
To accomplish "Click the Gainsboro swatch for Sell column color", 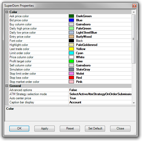I will point(71,65).
